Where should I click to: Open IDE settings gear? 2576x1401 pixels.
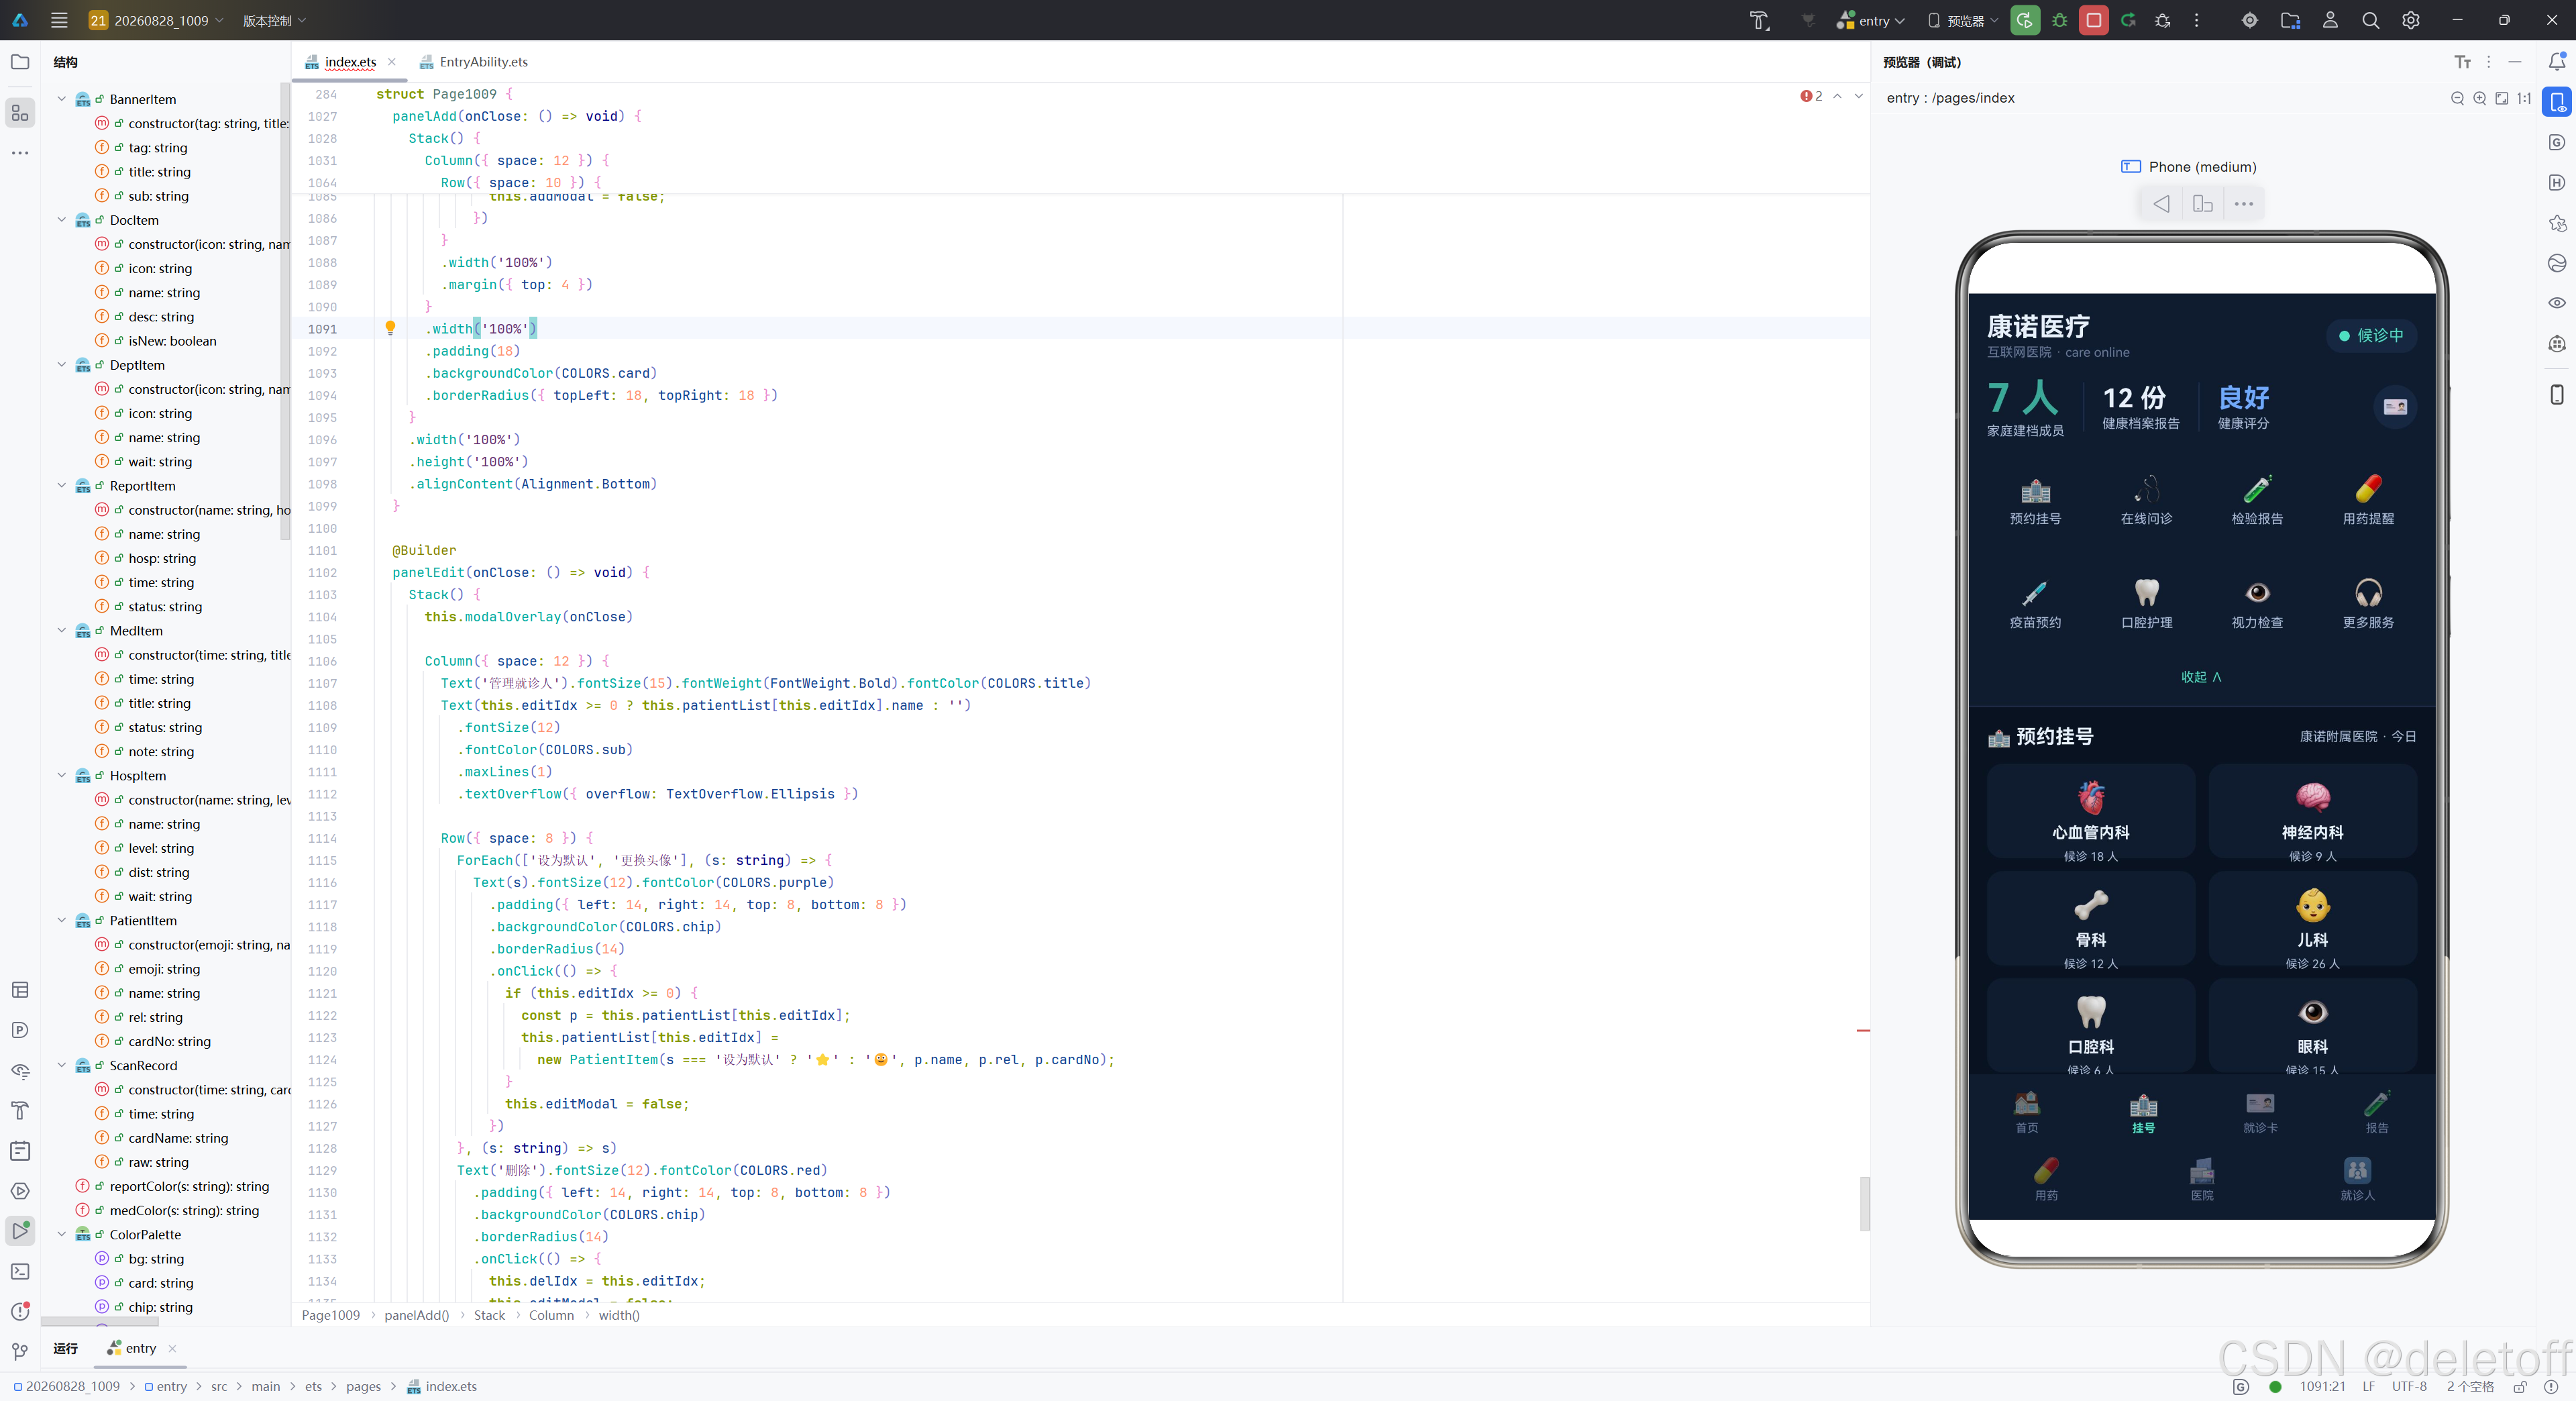(x=2411, y=20)
